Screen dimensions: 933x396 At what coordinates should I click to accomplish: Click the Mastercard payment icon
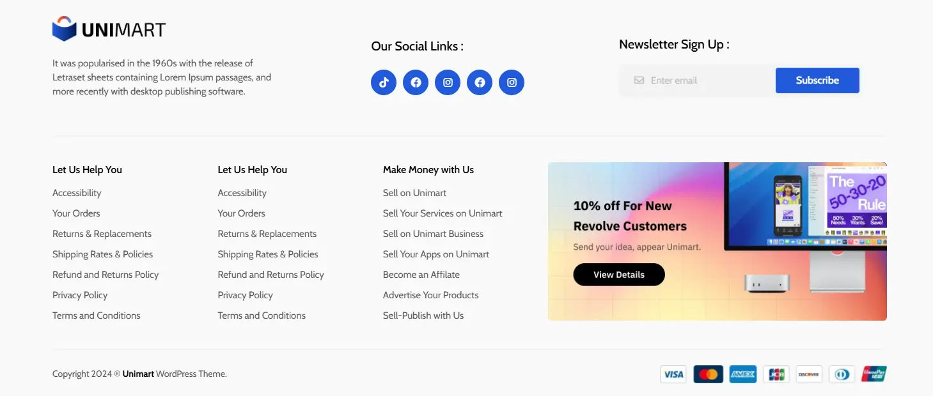click(709, 374)
